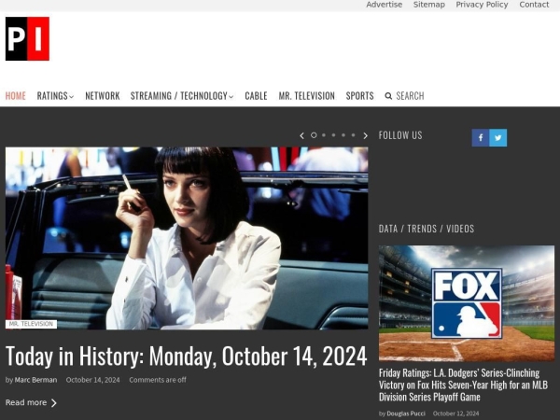
Task: Select the fifth slider dot
Action: (x=353, y=135)
